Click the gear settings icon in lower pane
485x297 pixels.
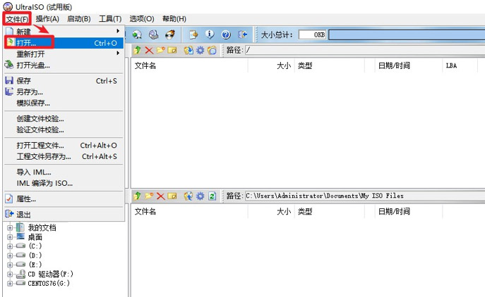pyautogui.click(x=200, y=196)
